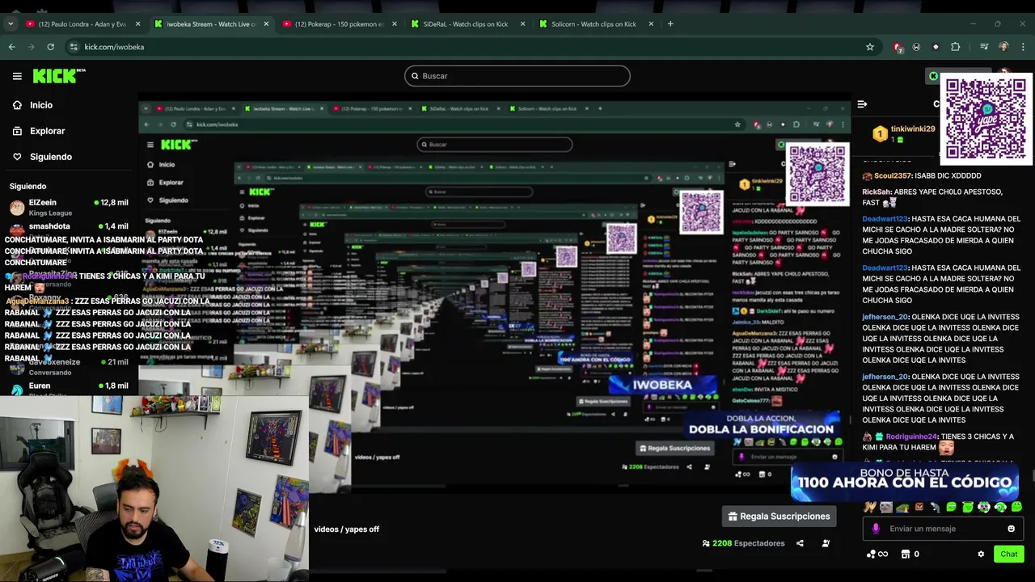Click the magnifier icon in Buscar
The image size is (1035, 582).
pos(415,76)
